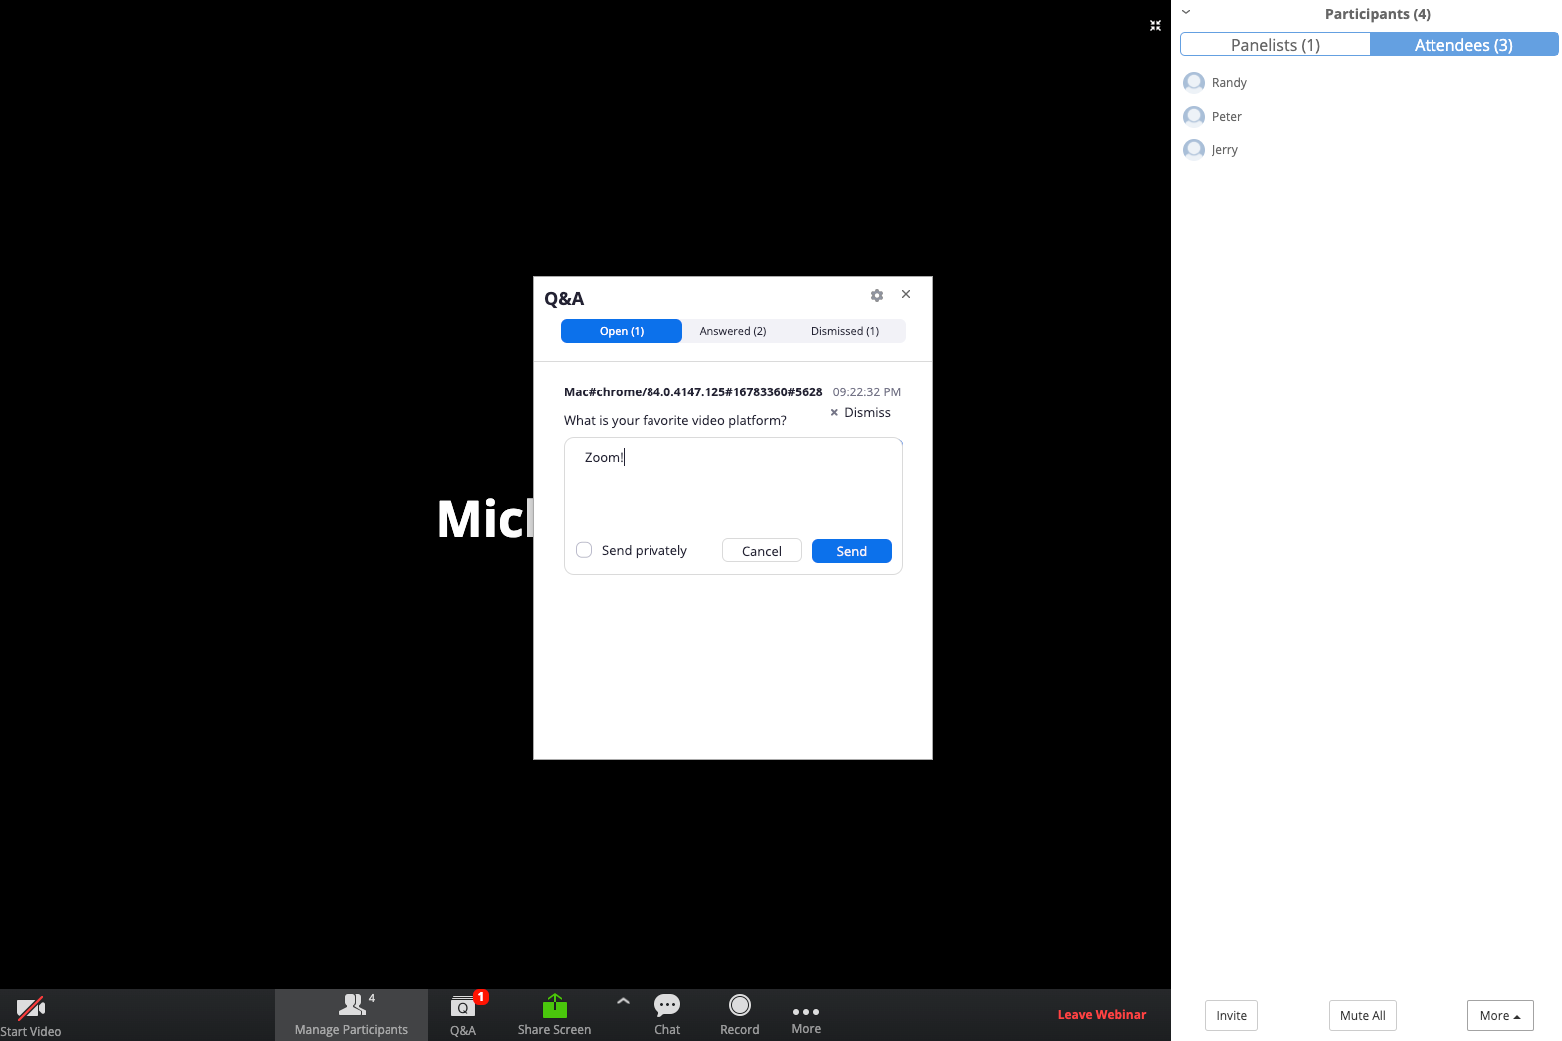Image resolution: width=1562 pixels, height=1041 pixels.
Task: Cancel the typed answer
Action: pos(762,551)
